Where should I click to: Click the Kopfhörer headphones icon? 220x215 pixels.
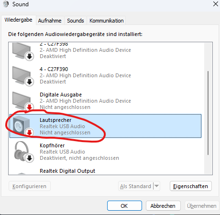tap(23, 152)
